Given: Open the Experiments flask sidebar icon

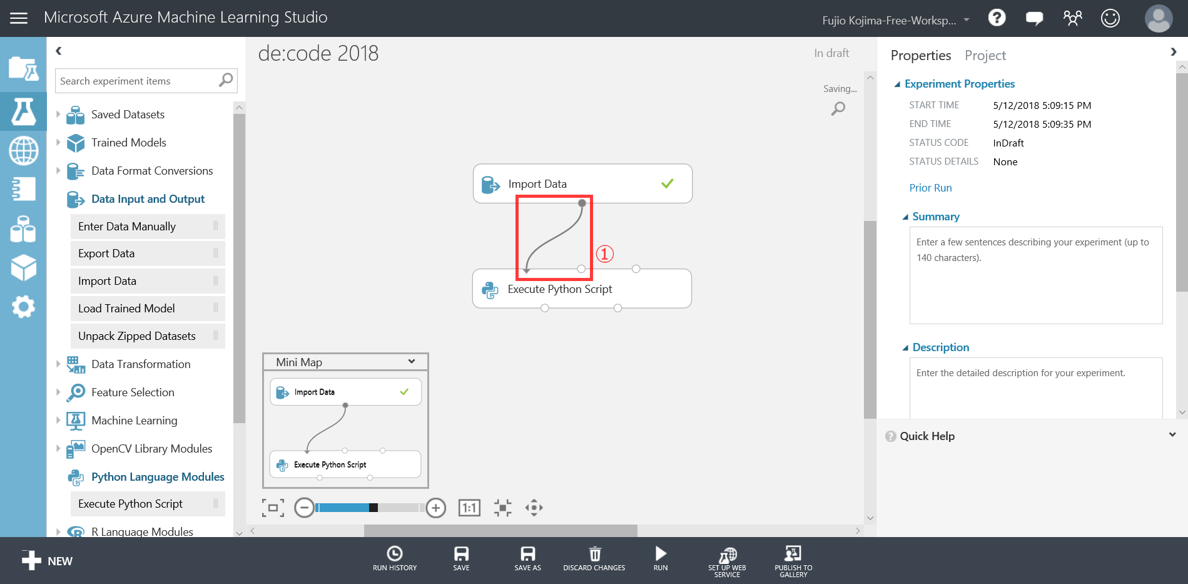Looking at the screenshot, I should click(23, 111).
